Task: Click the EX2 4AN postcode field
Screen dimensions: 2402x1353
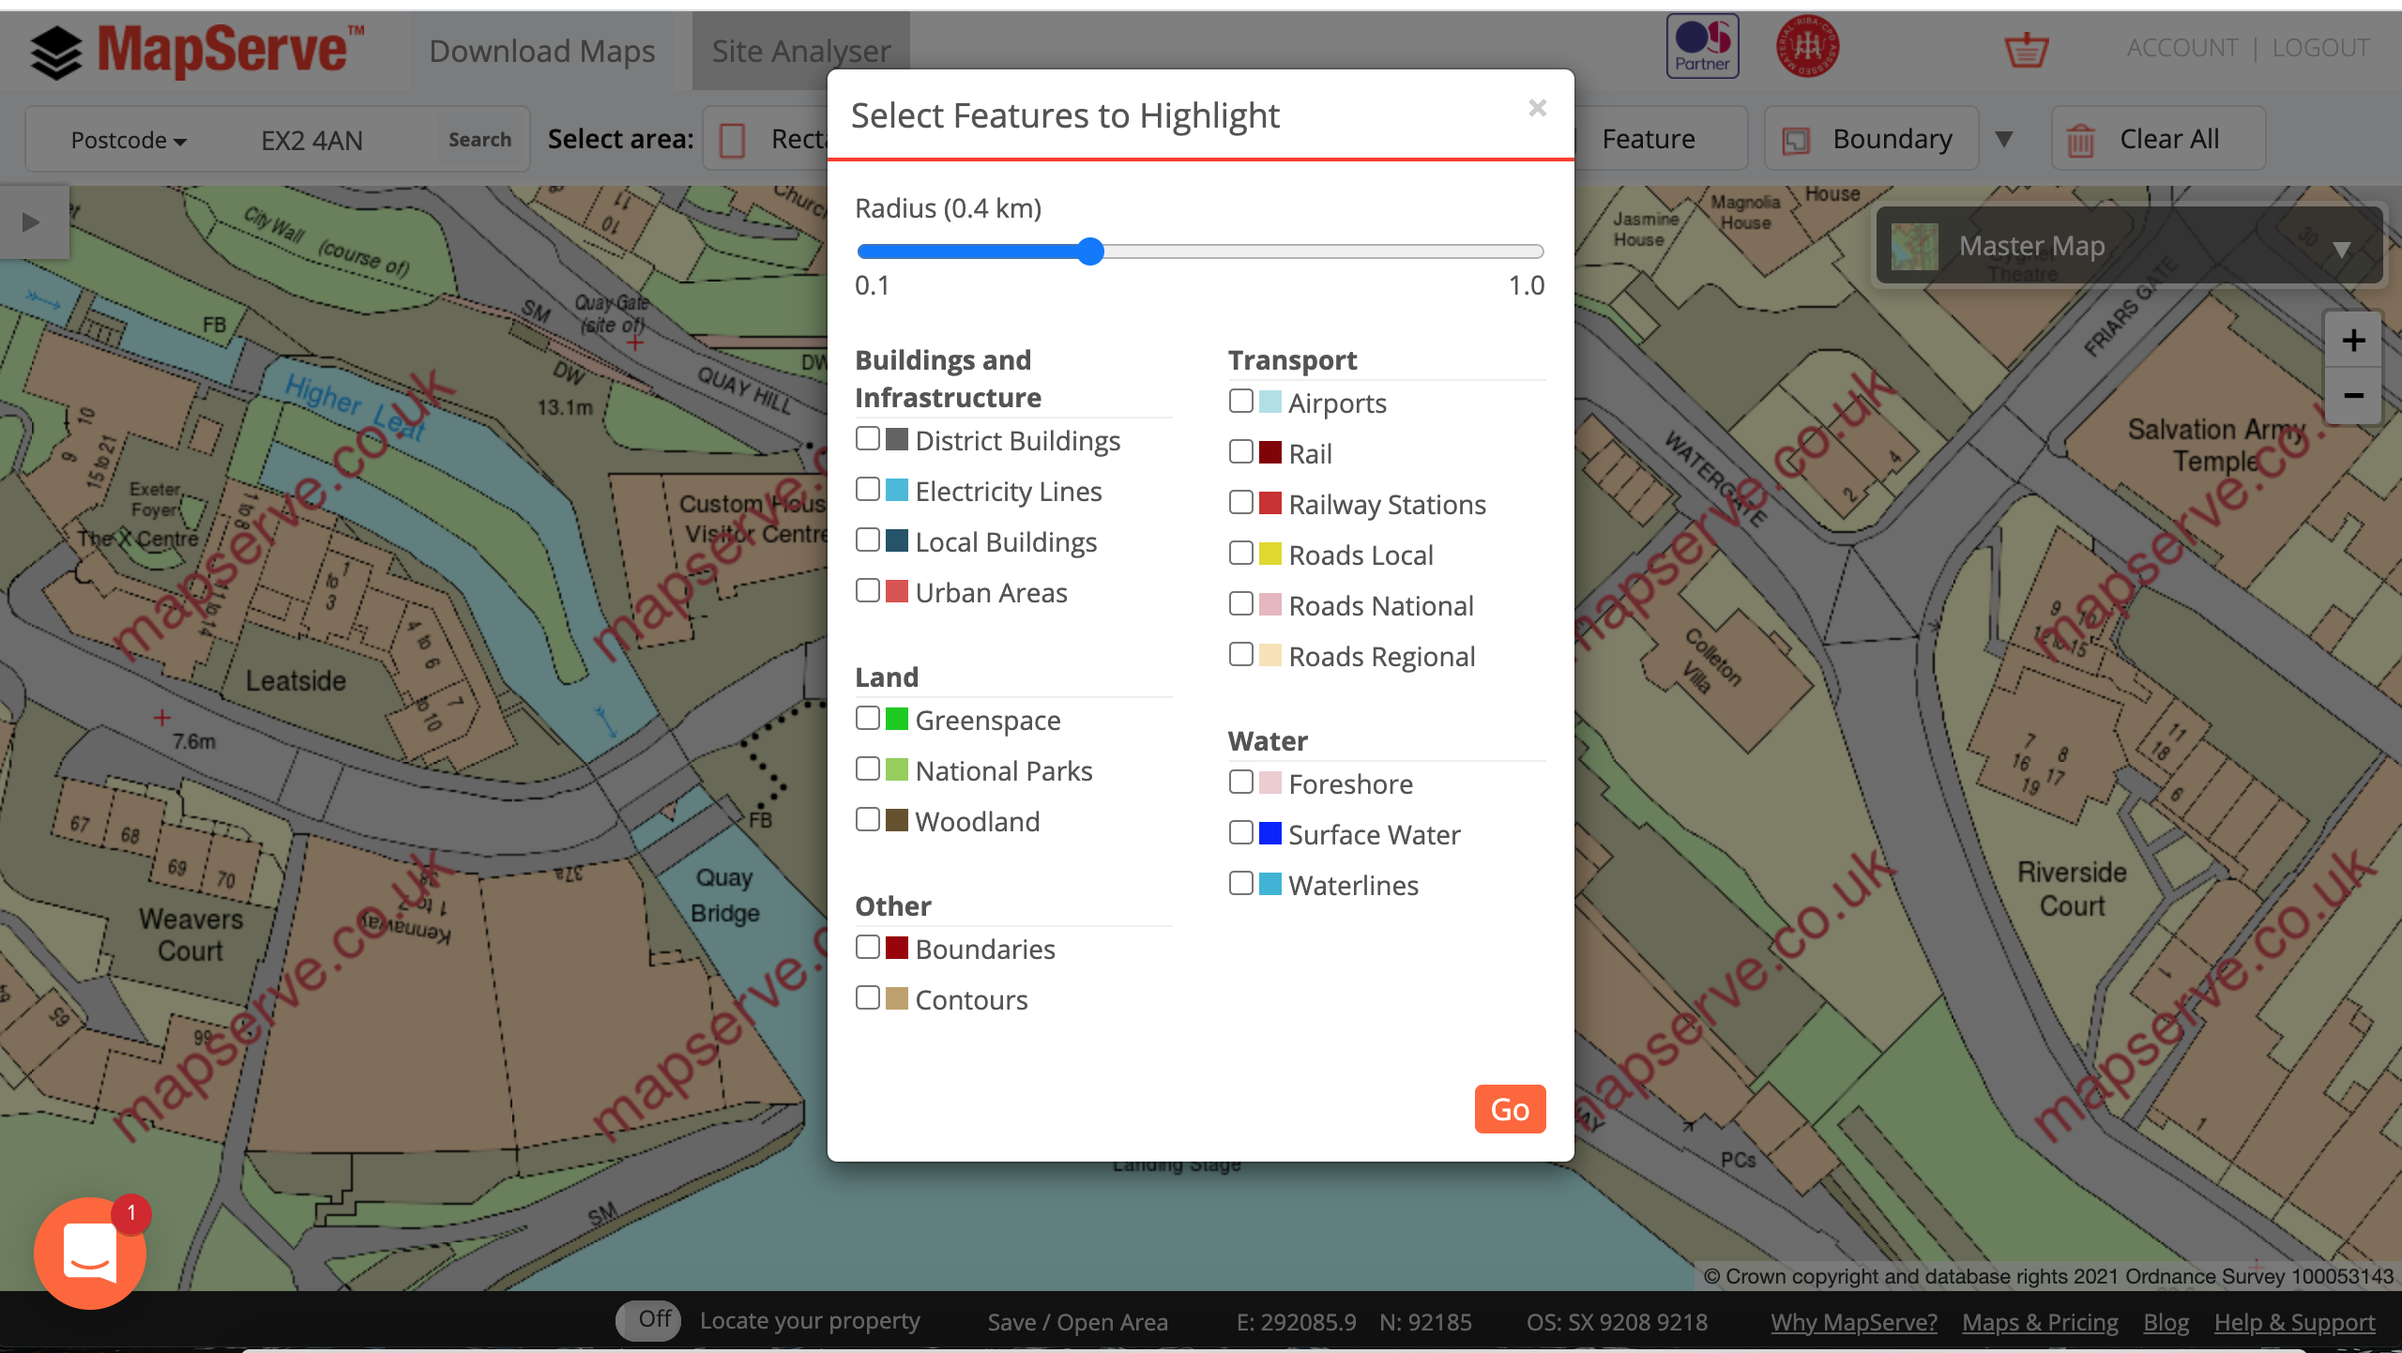Action: (312, 141)
